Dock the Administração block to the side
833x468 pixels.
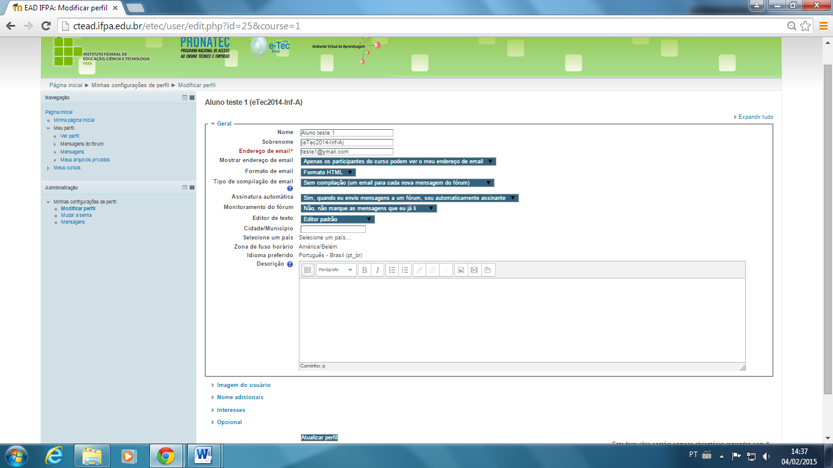191,188
